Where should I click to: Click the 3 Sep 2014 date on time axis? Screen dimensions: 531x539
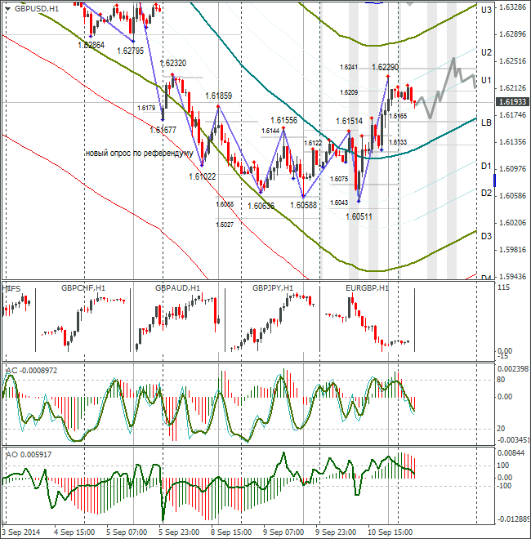pos(21,532)
